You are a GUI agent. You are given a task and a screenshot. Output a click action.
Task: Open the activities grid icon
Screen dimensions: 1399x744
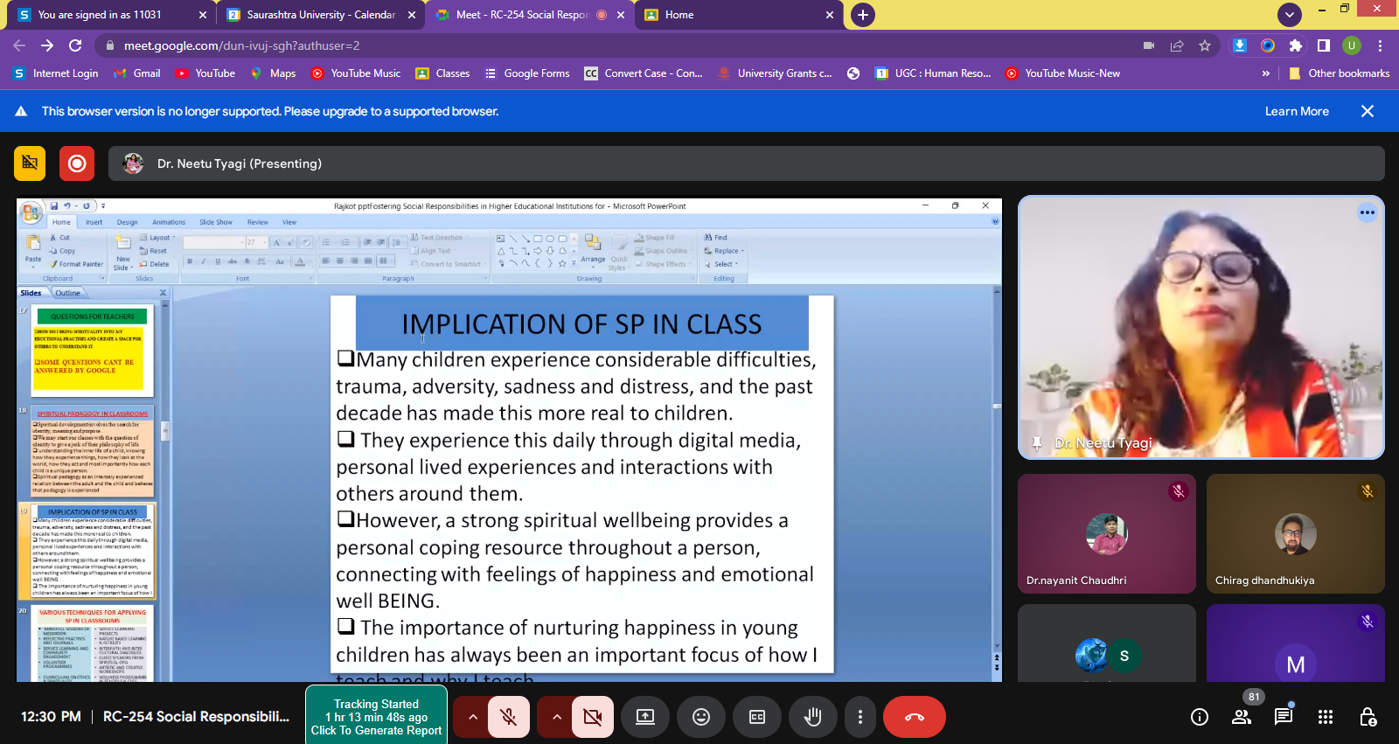[x=1325, y=717]
